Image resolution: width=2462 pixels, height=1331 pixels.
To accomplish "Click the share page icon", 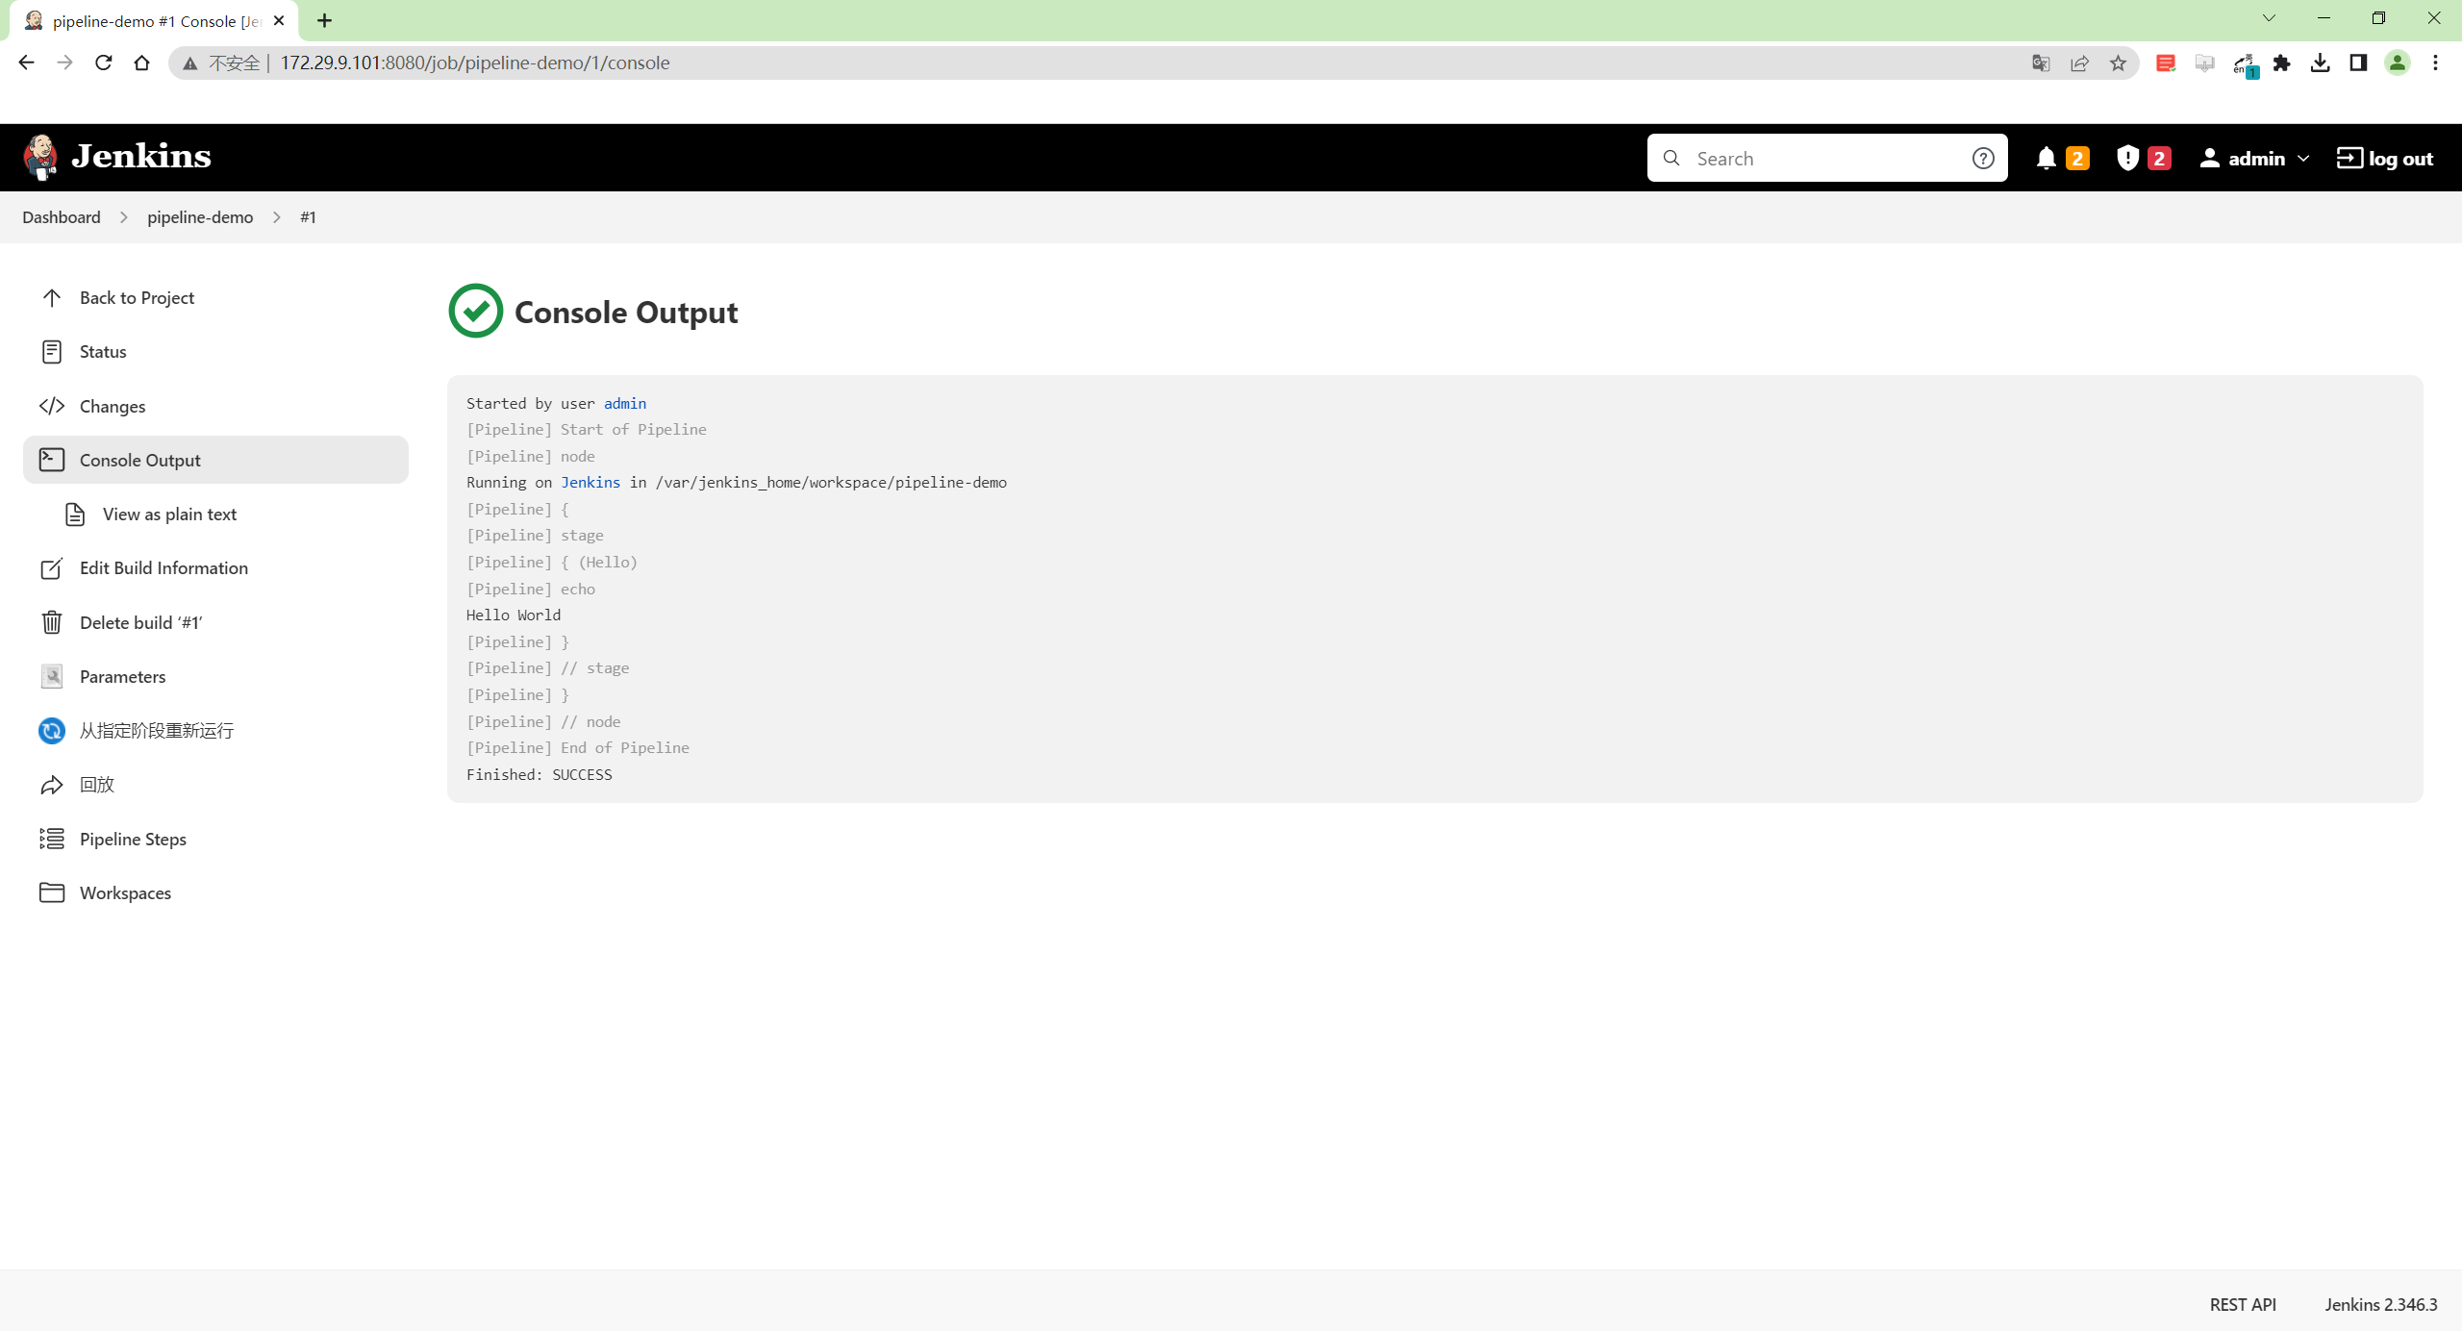I will point(2079,63).
